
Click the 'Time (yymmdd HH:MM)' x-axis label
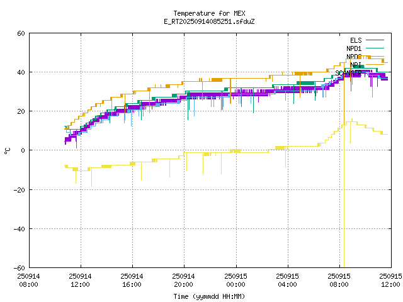coord(208,296)
